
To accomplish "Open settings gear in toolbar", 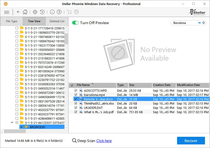I will coord(35,12).
